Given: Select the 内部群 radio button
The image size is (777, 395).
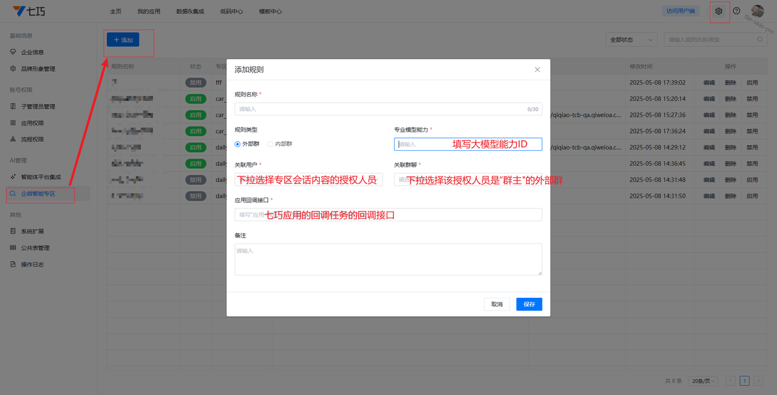Looking at the screenshot, I should pyautogui.click(x=271, y=144).
